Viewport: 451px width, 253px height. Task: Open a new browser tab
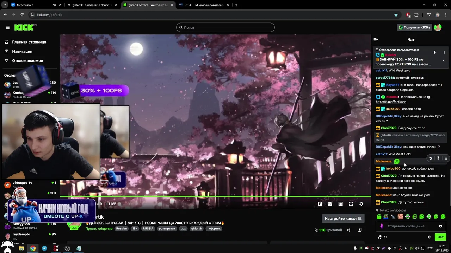[236, 5]
